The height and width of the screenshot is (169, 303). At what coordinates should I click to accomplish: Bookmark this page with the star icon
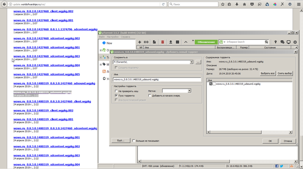(x=223, y=4)
